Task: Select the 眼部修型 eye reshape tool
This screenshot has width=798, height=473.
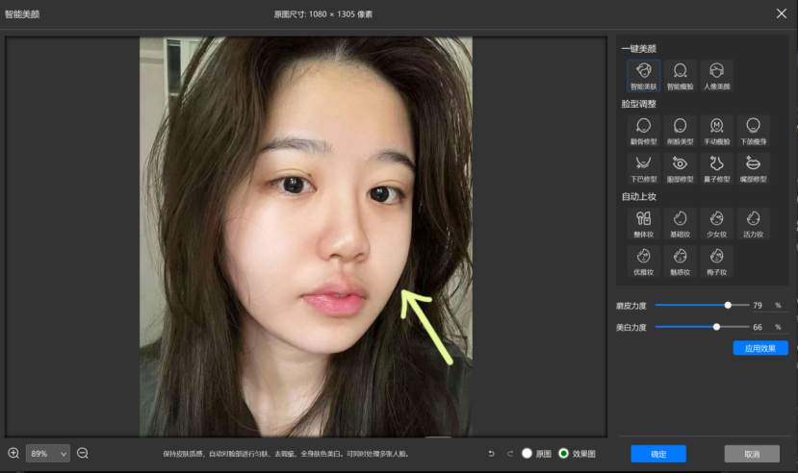Action: coord(680,168)
